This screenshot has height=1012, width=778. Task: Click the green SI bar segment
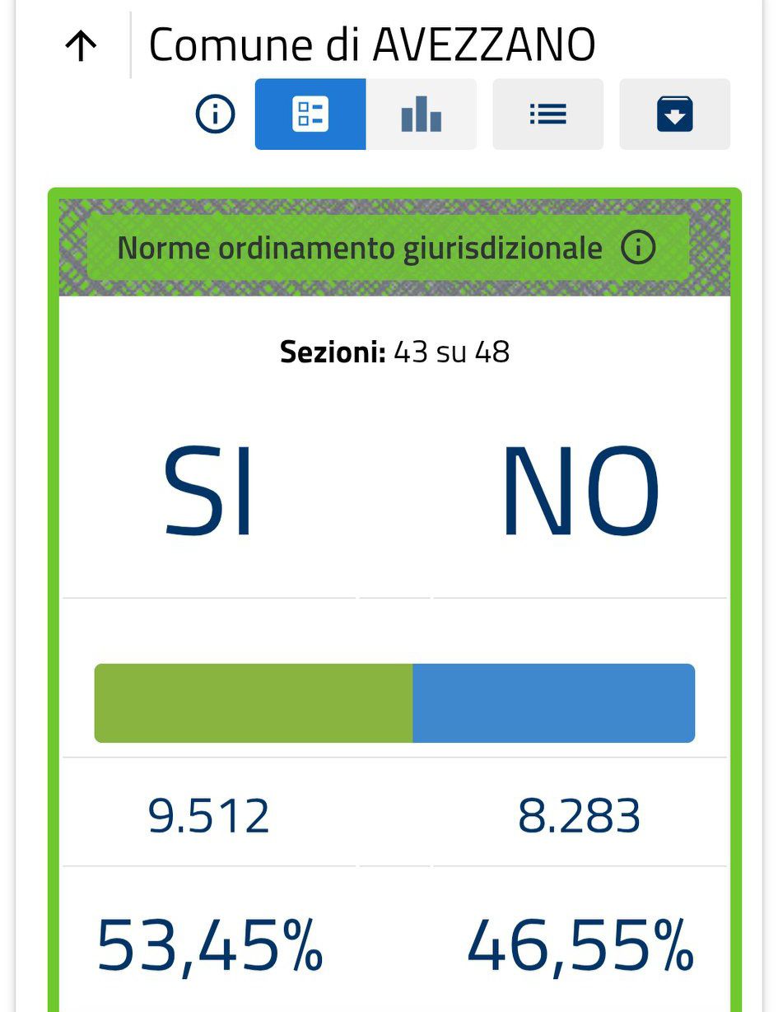click(254, 703)
